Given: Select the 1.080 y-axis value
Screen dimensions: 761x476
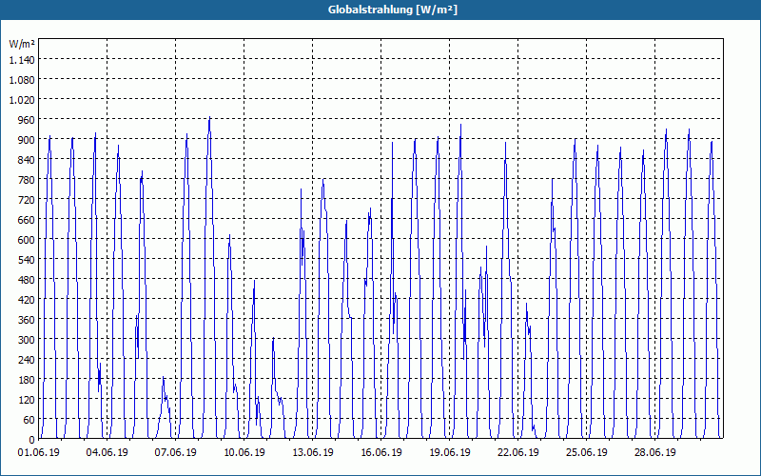Looking at the screenshot, I should tap(22, 79).
